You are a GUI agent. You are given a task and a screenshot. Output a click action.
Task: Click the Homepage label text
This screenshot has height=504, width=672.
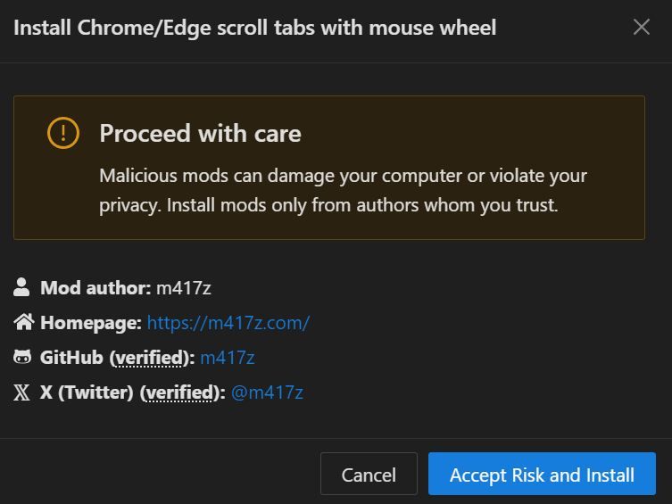[x=90, y=322]
